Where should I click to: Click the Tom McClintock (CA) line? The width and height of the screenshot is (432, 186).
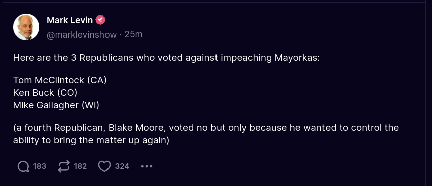coord(60,80)
